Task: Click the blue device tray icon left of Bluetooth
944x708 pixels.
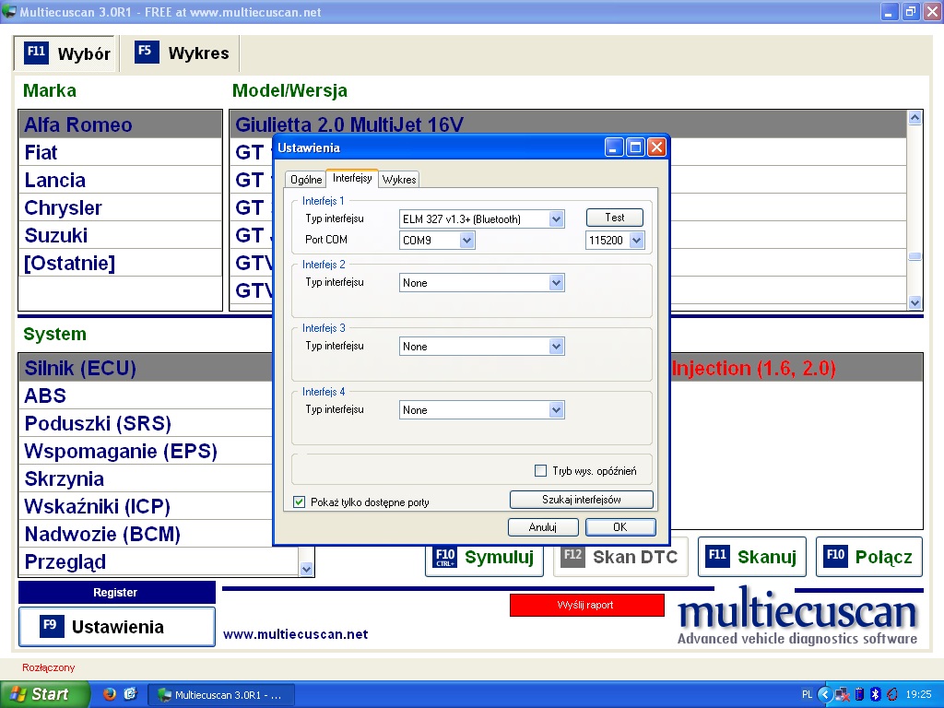Action: [859, 694]
